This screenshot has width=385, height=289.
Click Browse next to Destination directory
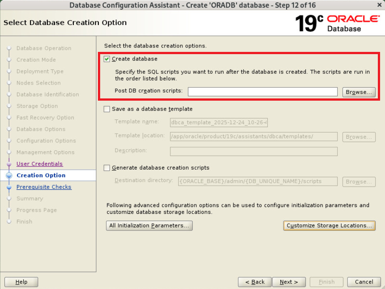(x=359, y=182)
